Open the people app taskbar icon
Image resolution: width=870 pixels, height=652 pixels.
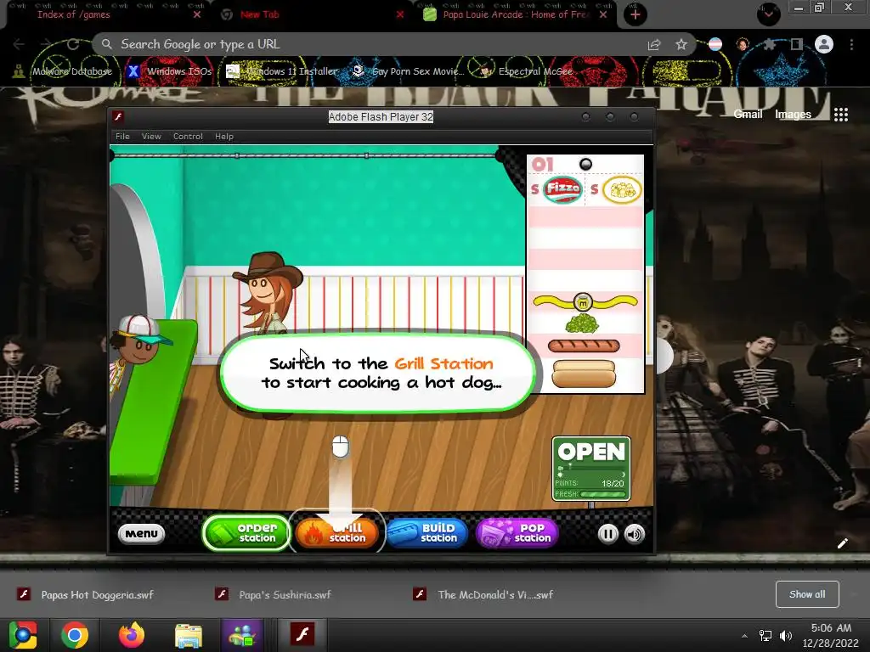[x=242, y=635]
